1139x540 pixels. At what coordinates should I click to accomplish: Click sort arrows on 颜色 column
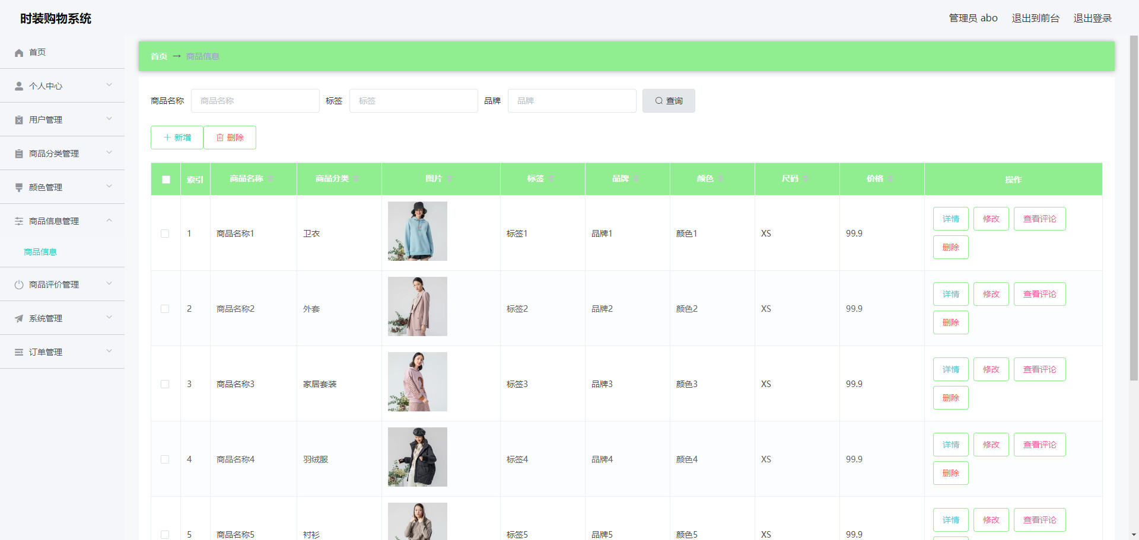721,179
